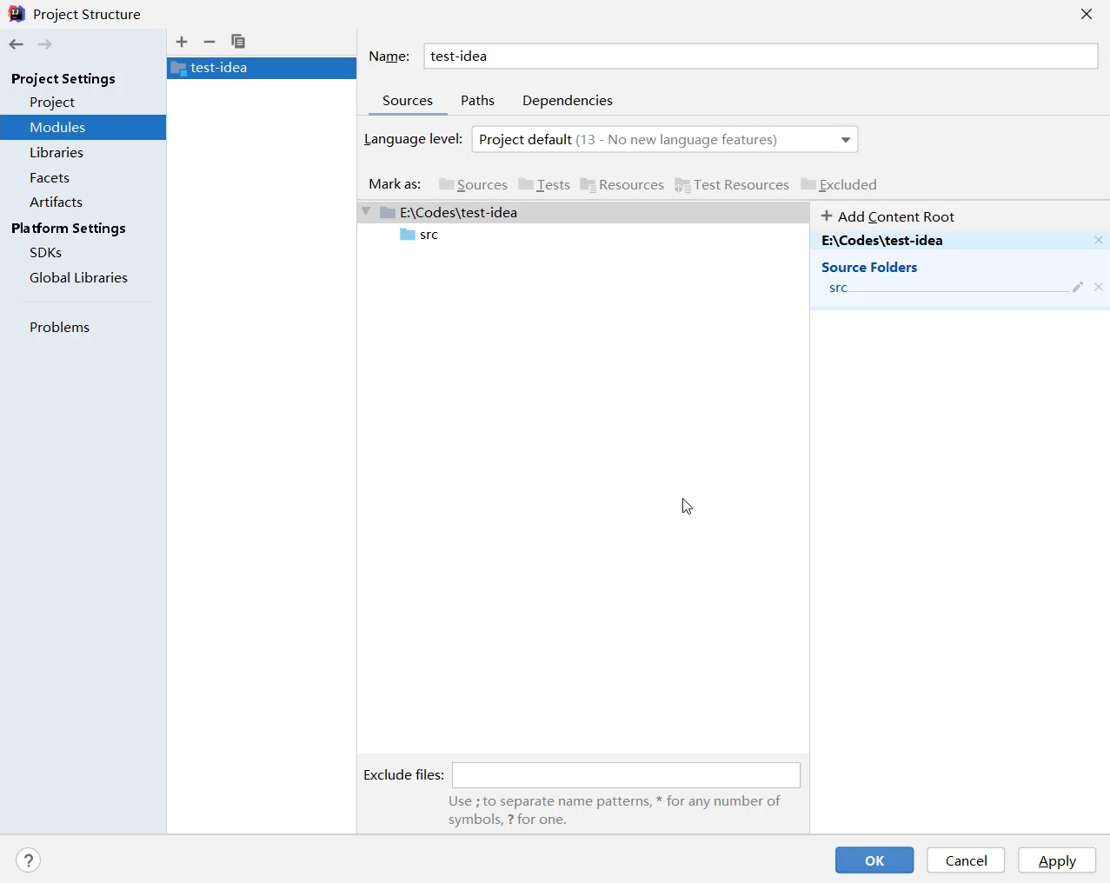The width and height of the screenshot is (1110, 883).
Task: Click the copy module icon
Action: [x=238, y=42]
